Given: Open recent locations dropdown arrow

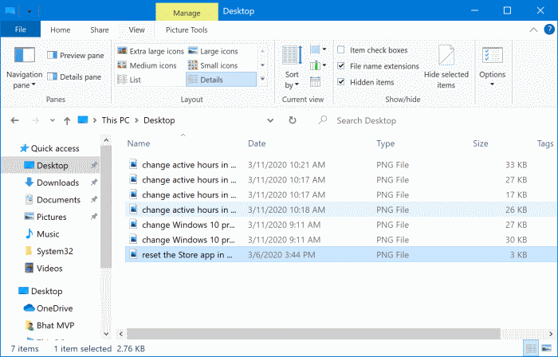Looking at the screenshot, I should point(53,120).
